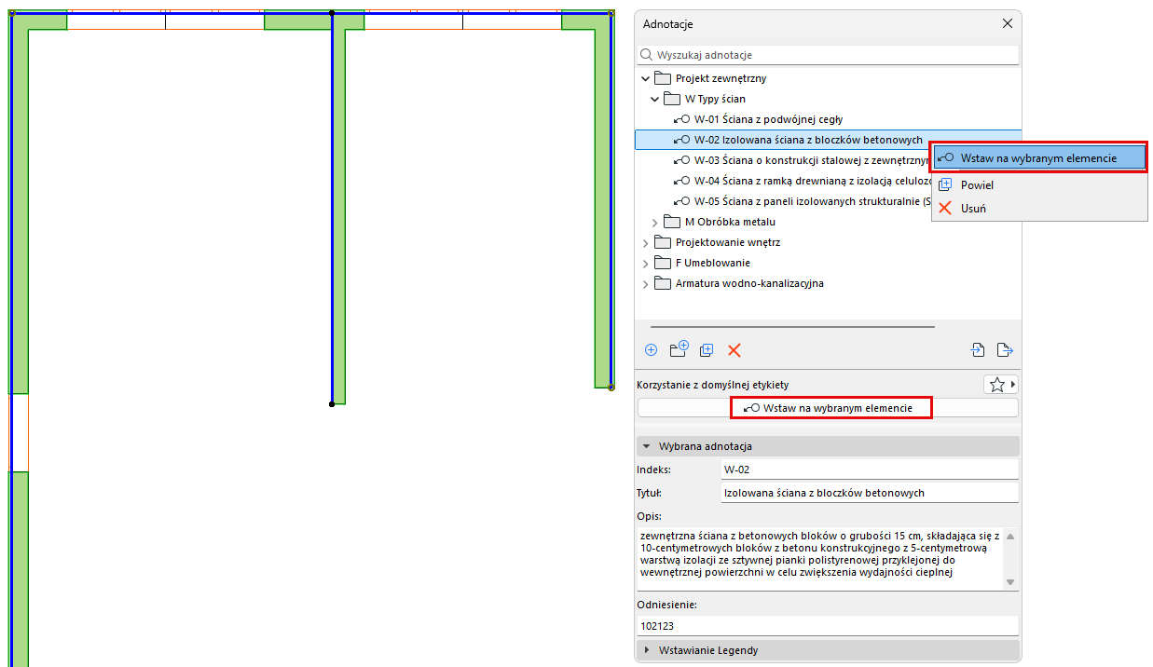Click the export annotations icon
Viewport: 1153px width, 667px height.
click(x=1005, y=350)
